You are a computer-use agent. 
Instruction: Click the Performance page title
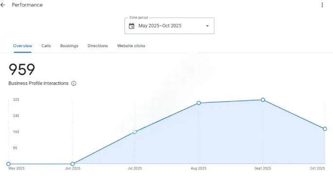click(x=27, y=5)
